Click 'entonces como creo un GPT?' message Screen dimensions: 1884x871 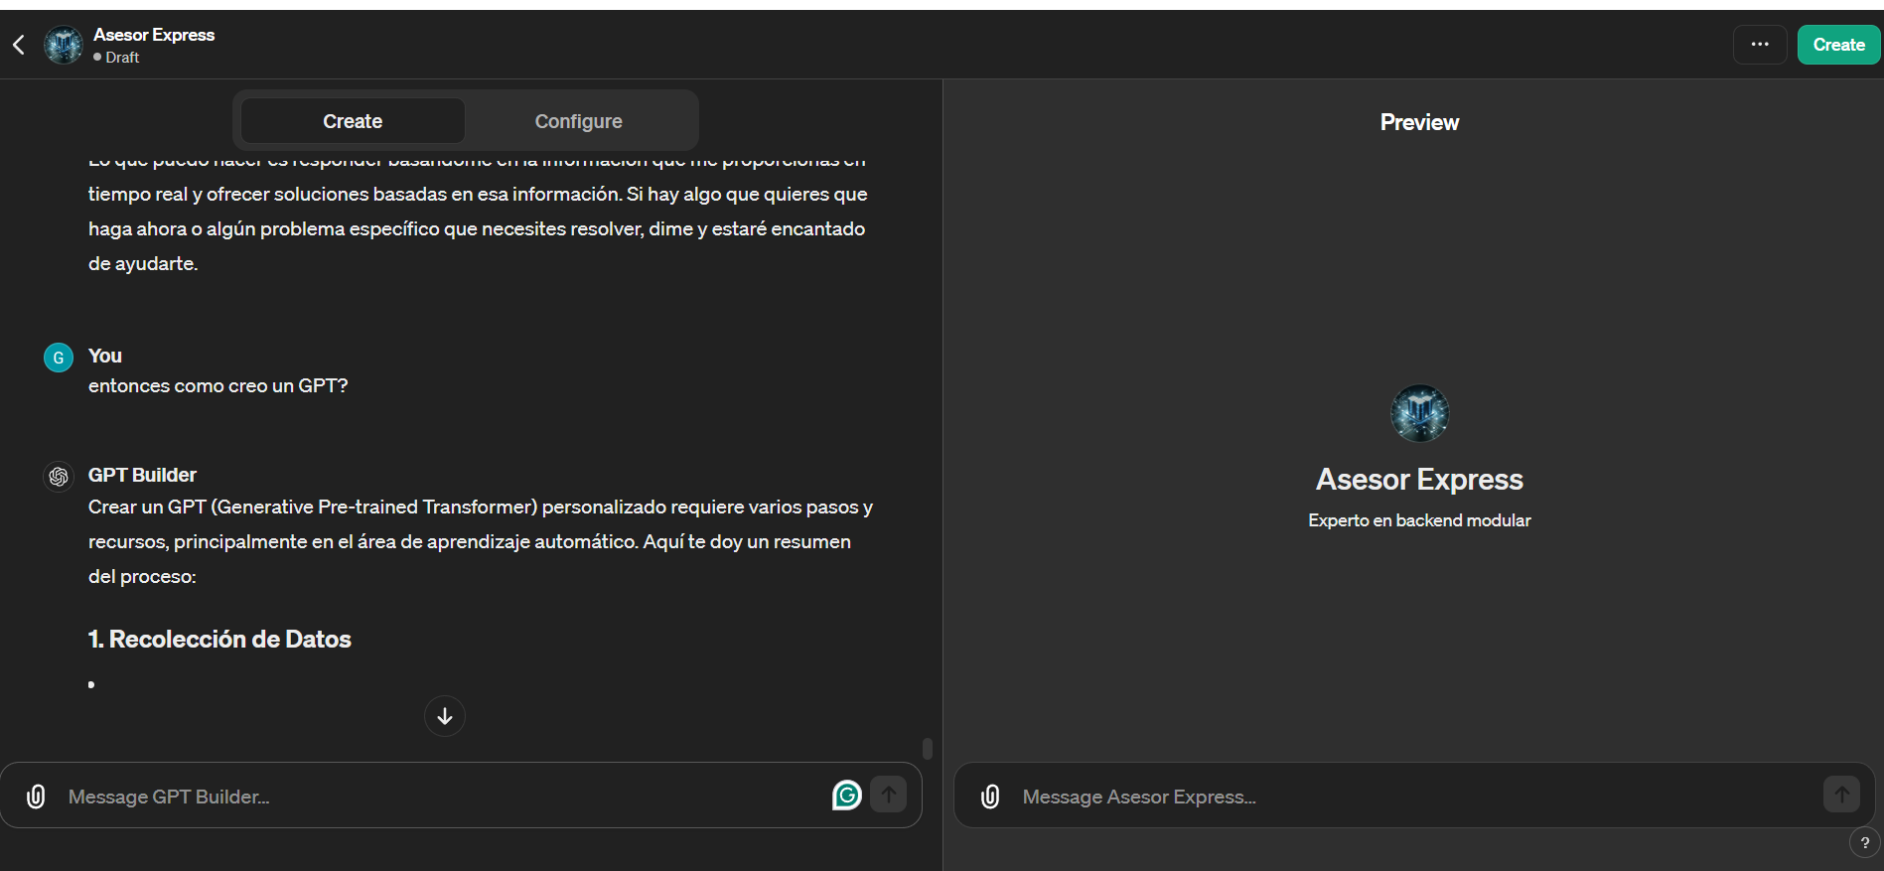point(218,385)
